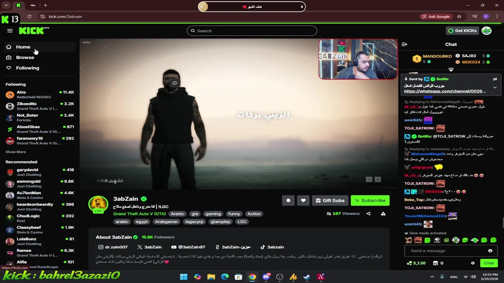Viewport: 504px width, 283px height.
Task: Report the stream with warning icon
Action: [x=383, y=213]
